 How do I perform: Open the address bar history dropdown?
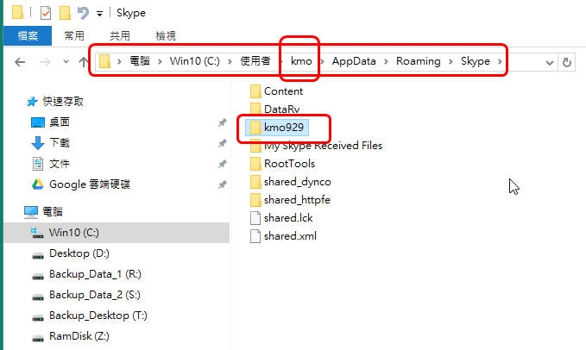pyautogui.click(x=550, y=63)
